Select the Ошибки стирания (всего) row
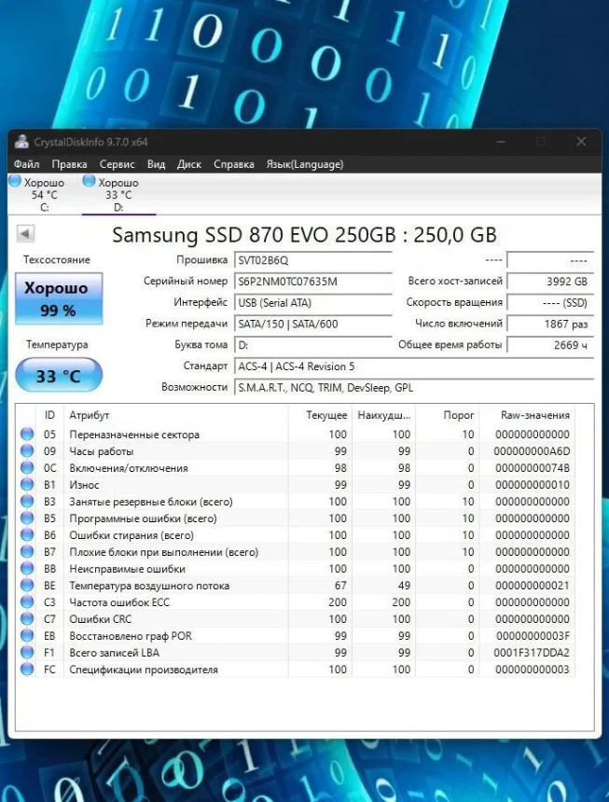The width and height of the screenshot is (609, 802). (296, 535)
